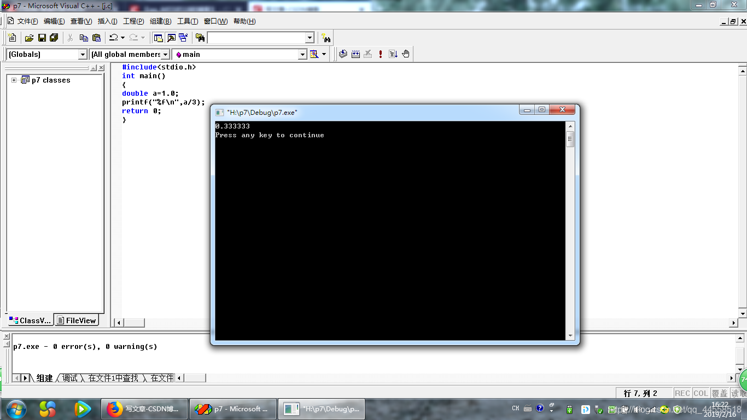Open the Redo history dropdown arrow

[x=143, y=38]
